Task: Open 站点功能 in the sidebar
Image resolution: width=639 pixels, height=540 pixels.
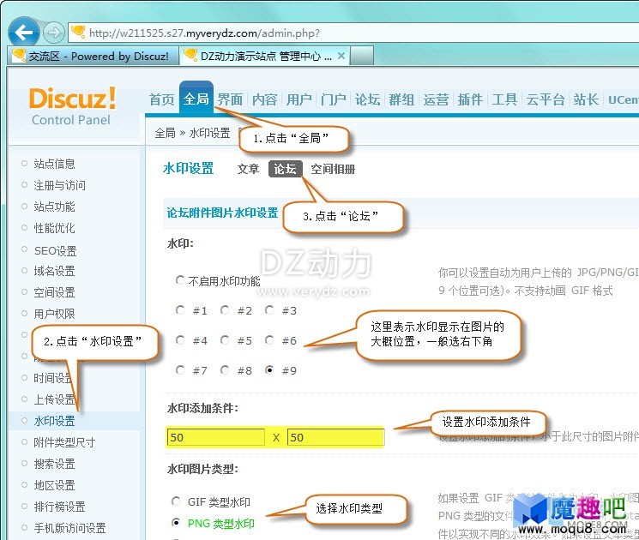Action: point(54,207)
